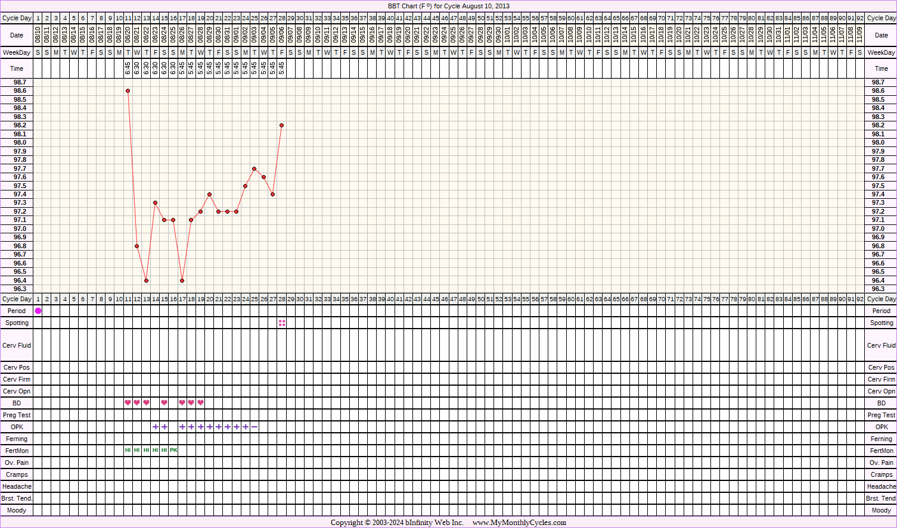
Task: Click the BD heart on cycle day 11
Action: tap(128, 403)
